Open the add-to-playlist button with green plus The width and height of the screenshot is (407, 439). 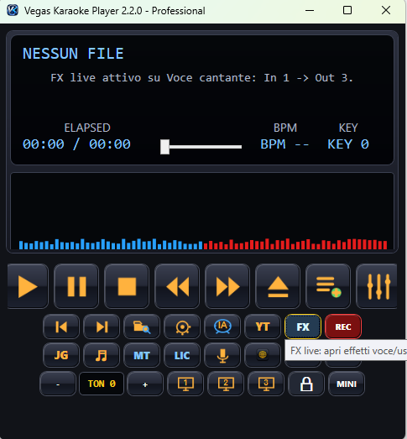point(328,286)
